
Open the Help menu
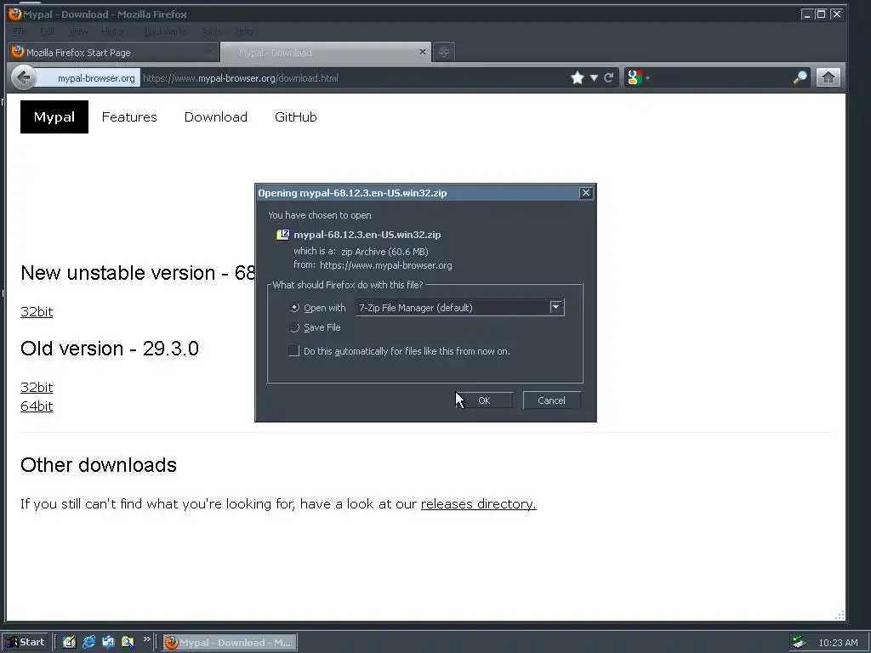click(x=244, y=31)
